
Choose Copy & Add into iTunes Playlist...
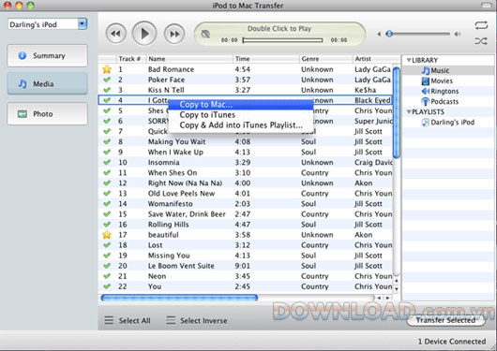(x=241, y=125)
